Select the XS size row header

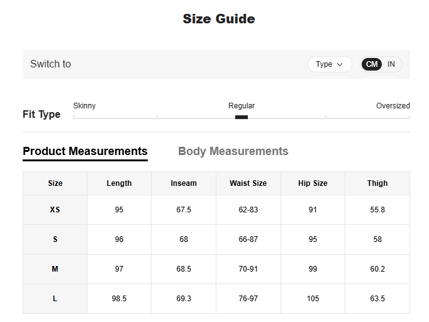coord(55,210)
